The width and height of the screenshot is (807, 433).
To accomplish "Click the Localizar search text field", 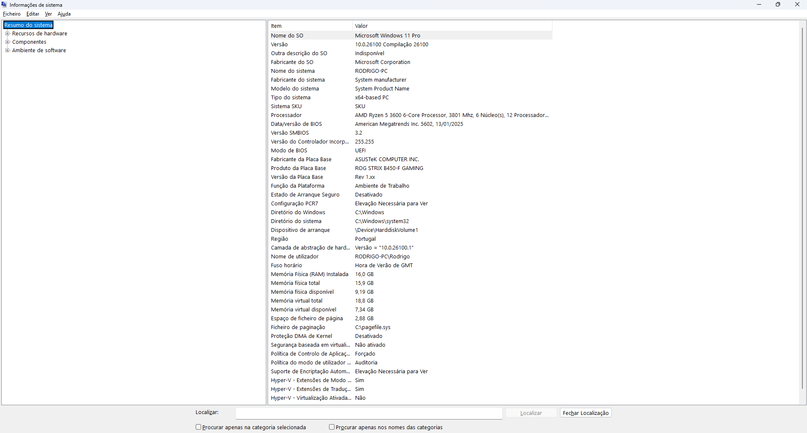I will 369,413.
